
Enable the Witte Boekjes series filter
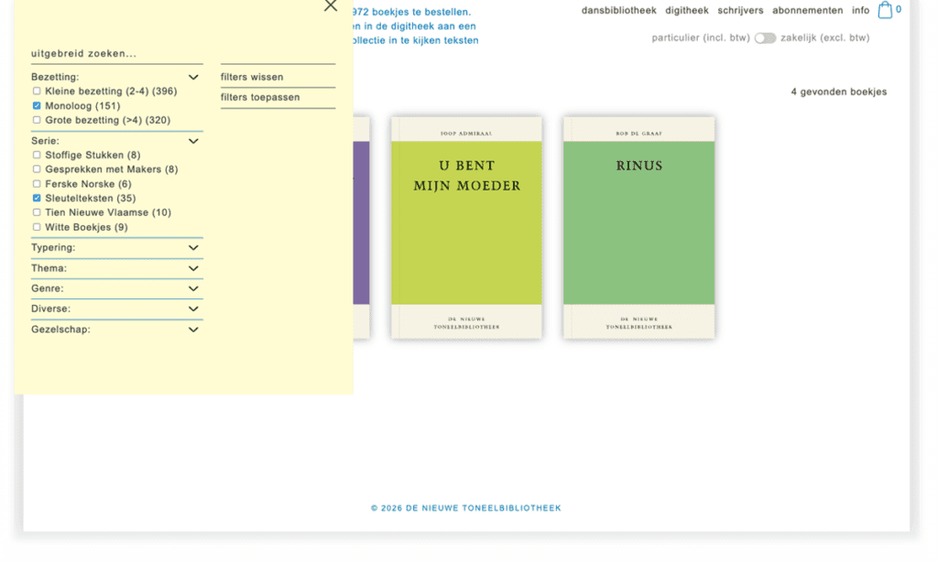(37, 227)
